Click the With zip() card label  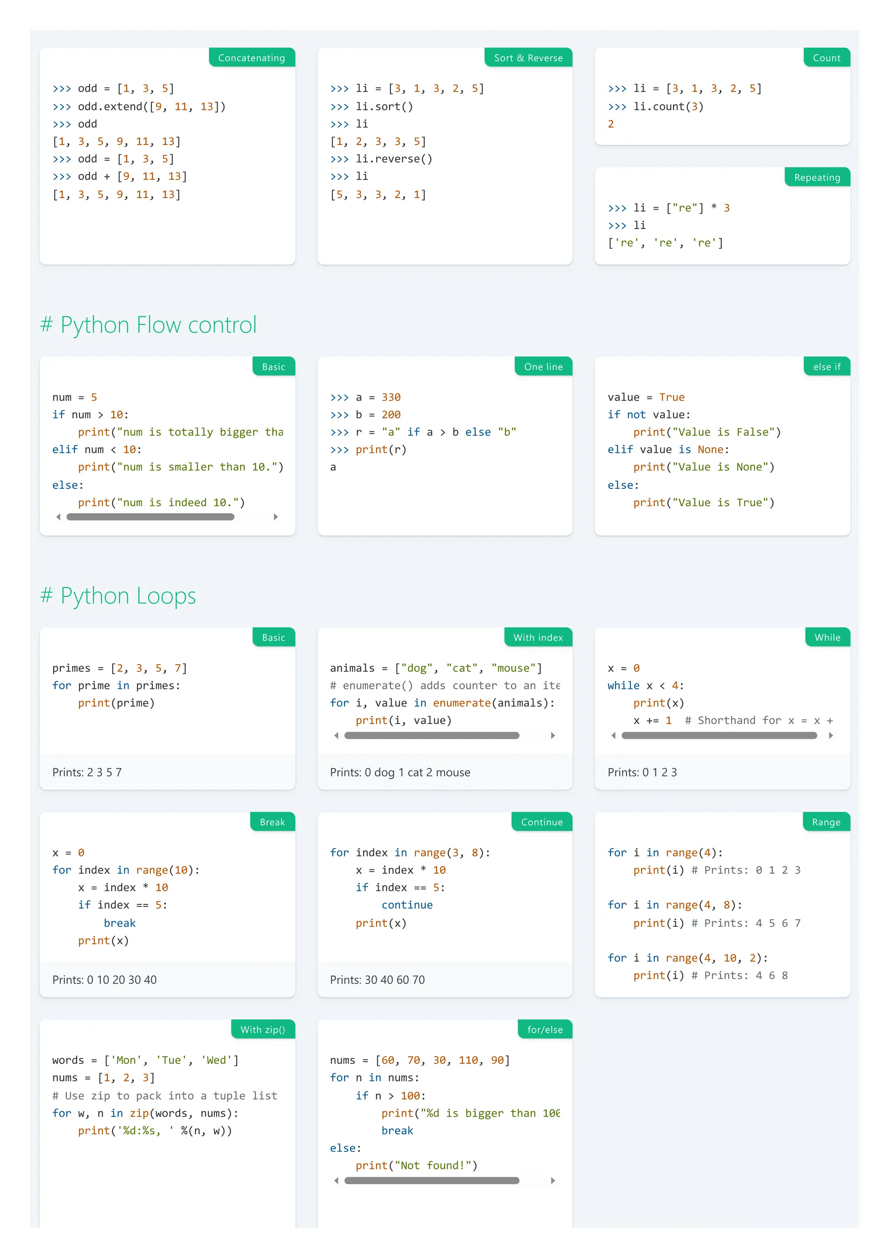263,1030
